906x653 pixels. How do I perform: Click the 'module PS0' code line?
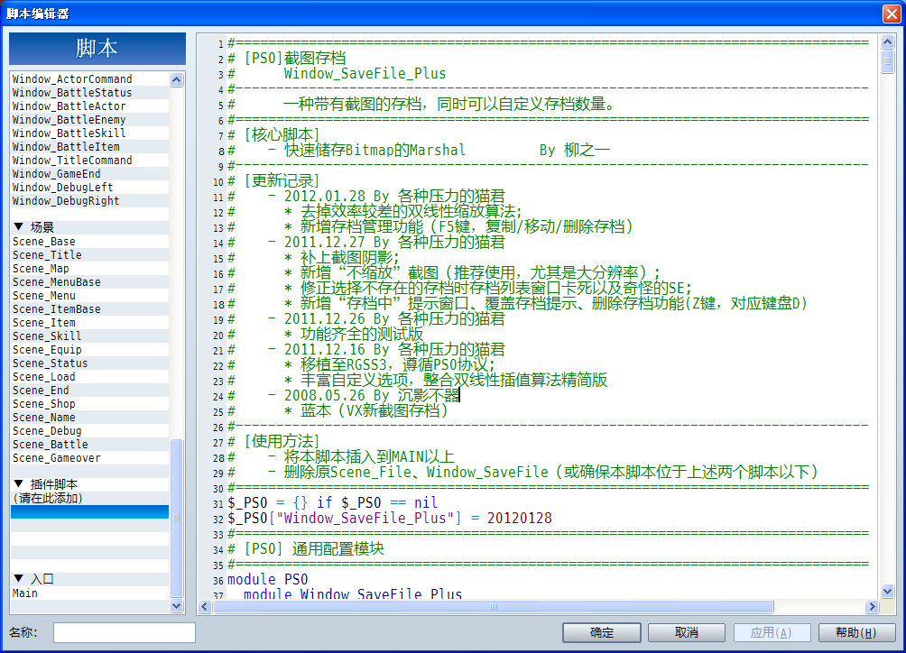[267, 579]
